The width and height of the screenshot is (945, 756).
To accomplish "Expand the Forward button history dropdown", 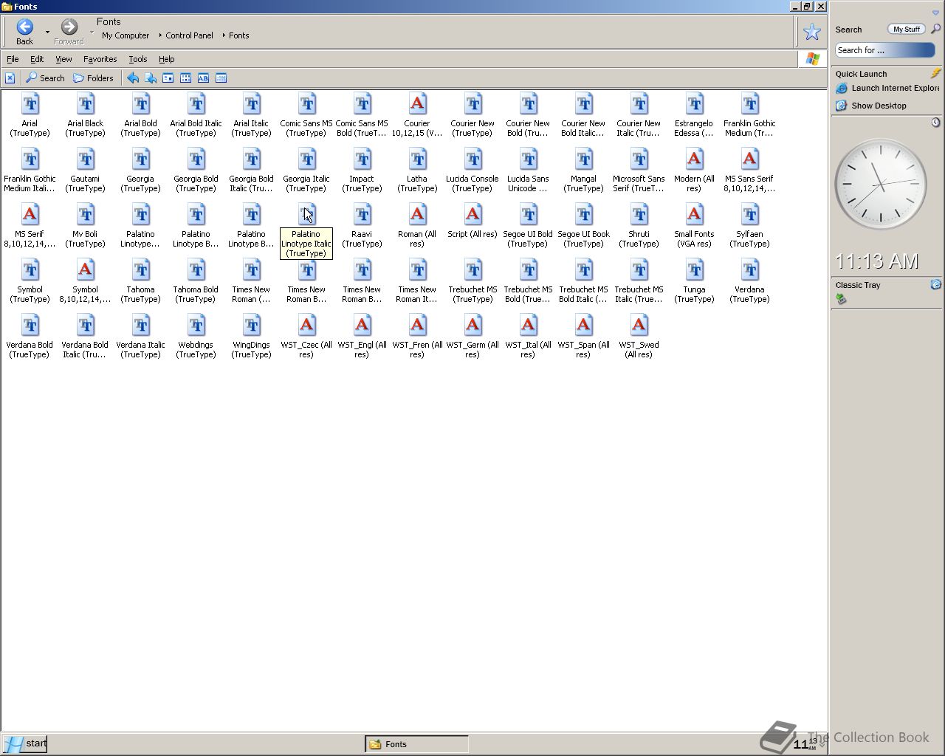I will coord(92,32).
